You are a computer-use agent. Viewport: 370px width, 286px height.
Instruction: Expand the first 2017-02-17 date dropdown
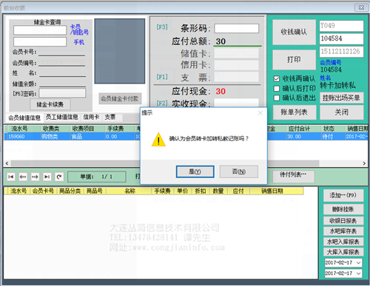(x=359, y=263)
